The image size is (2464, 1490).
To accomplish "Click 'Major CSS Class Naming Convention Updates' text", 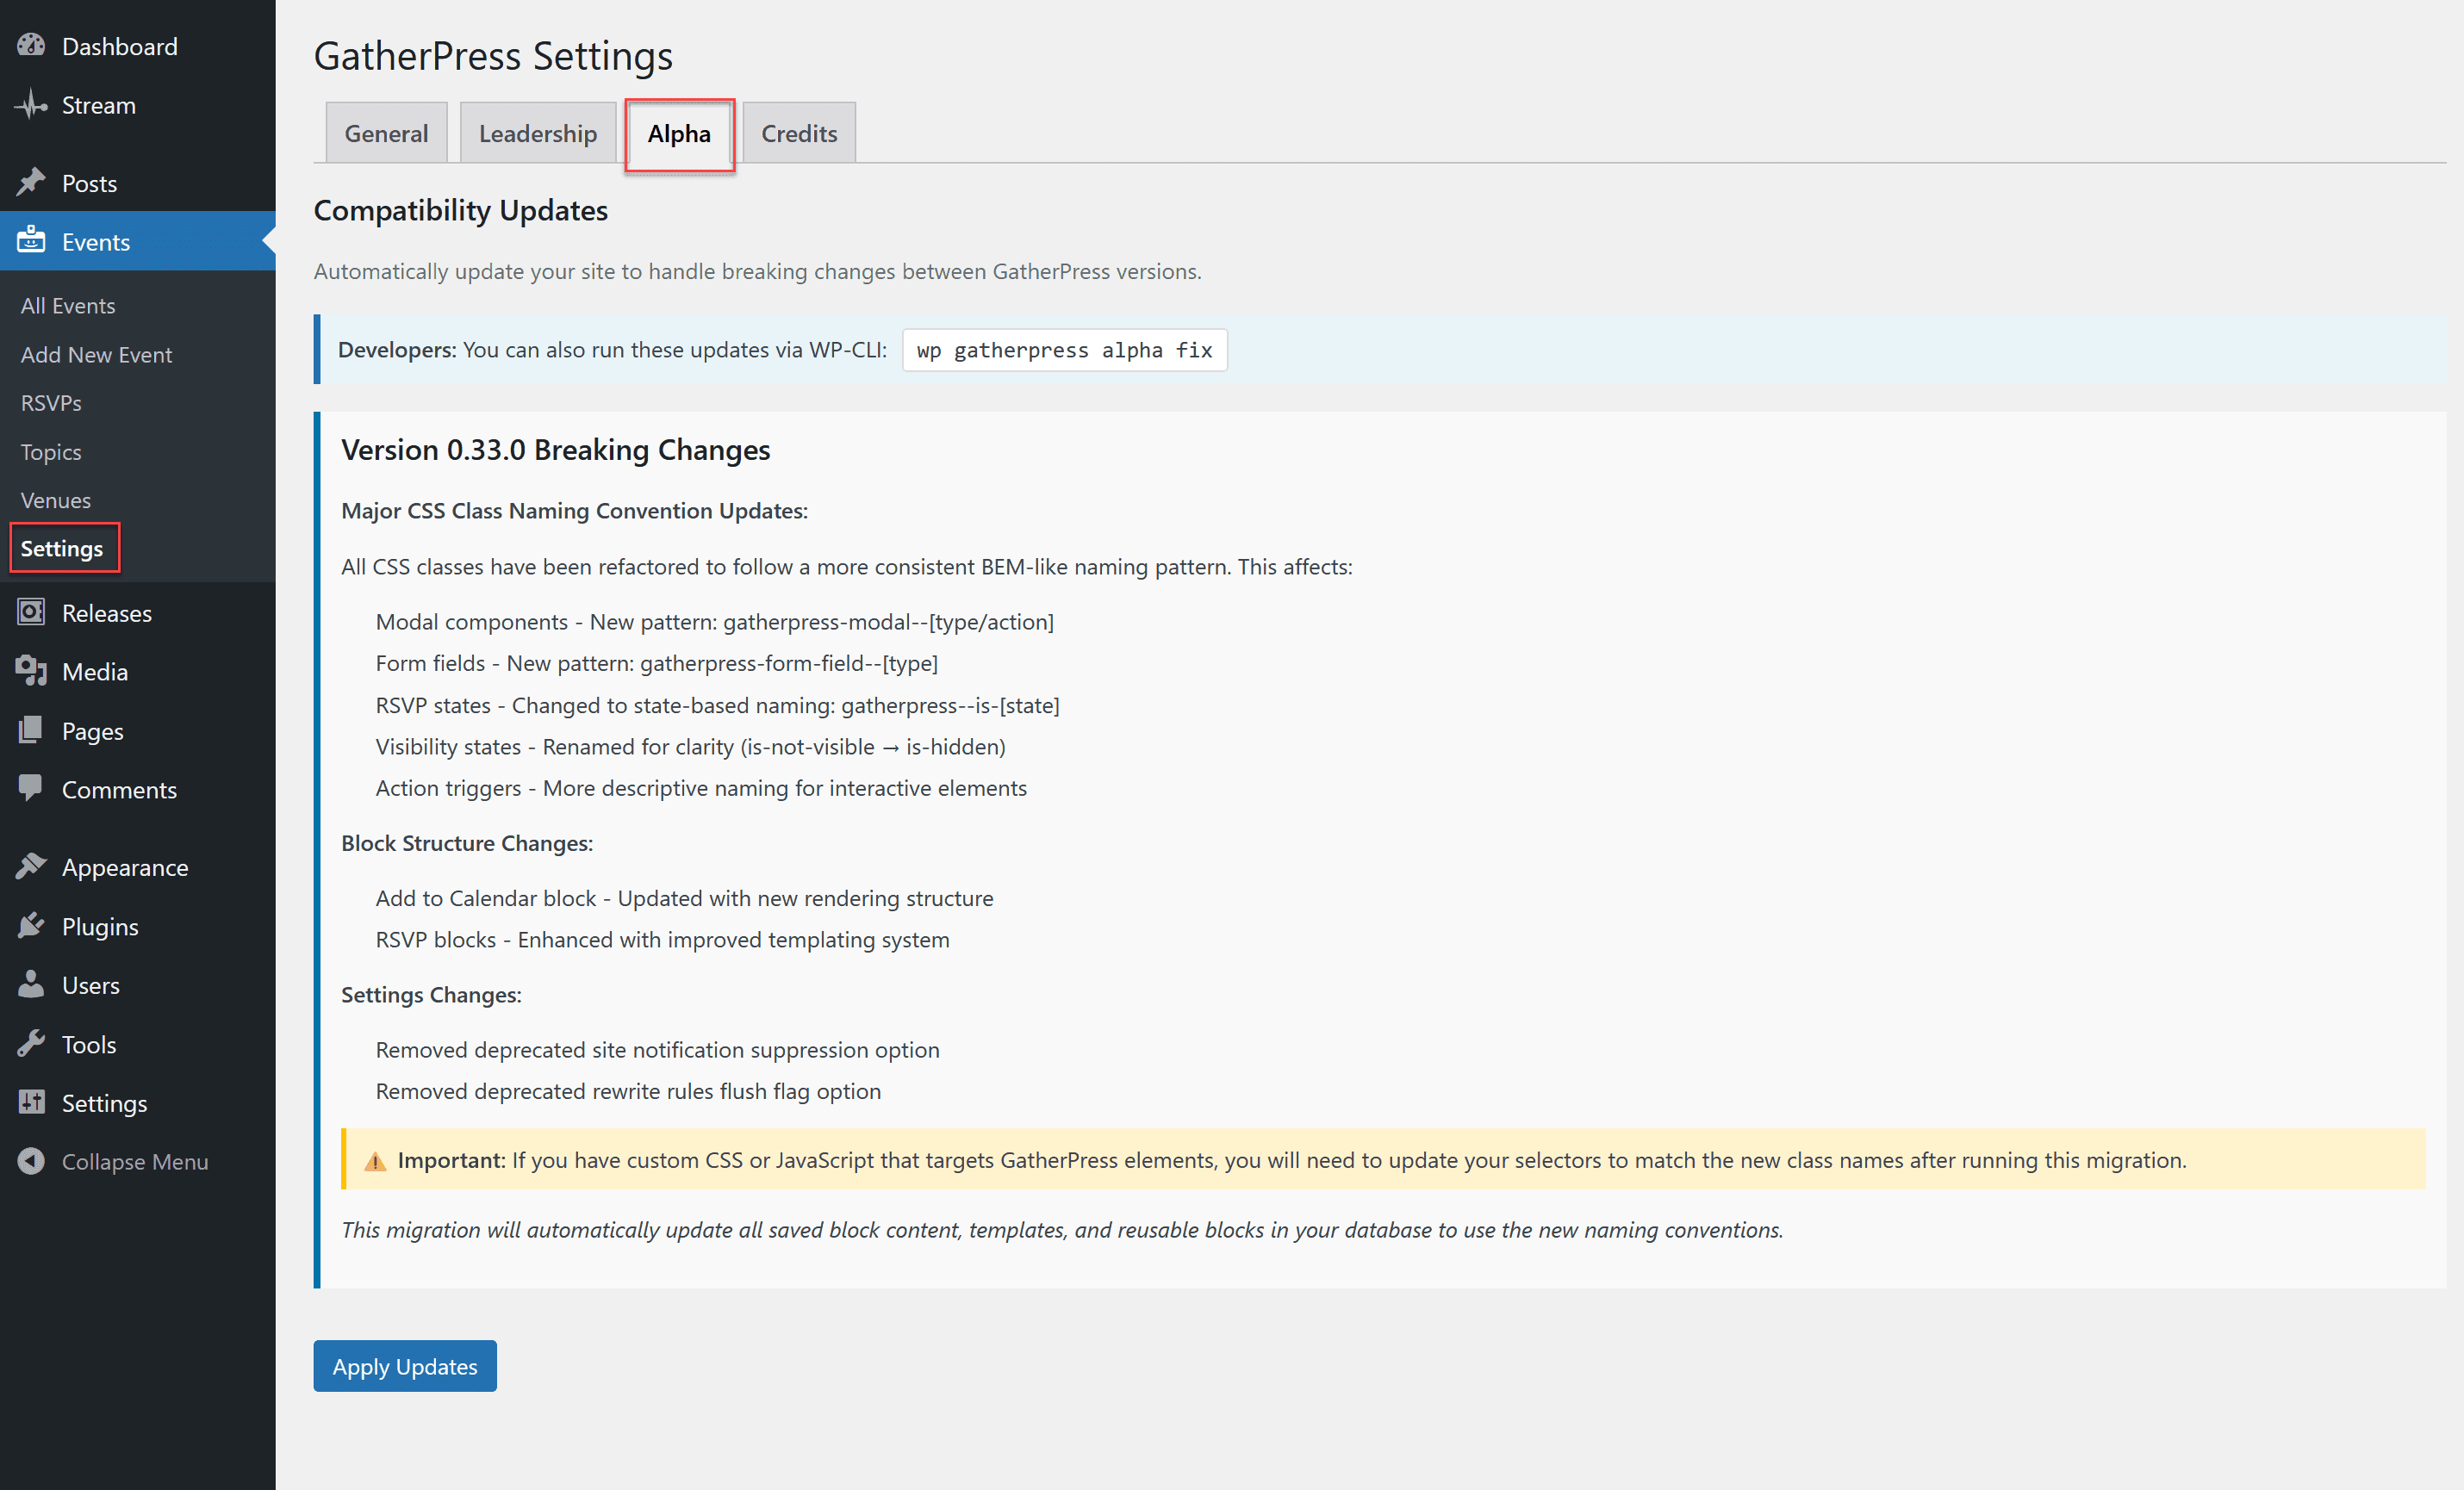I will [574, 510].
